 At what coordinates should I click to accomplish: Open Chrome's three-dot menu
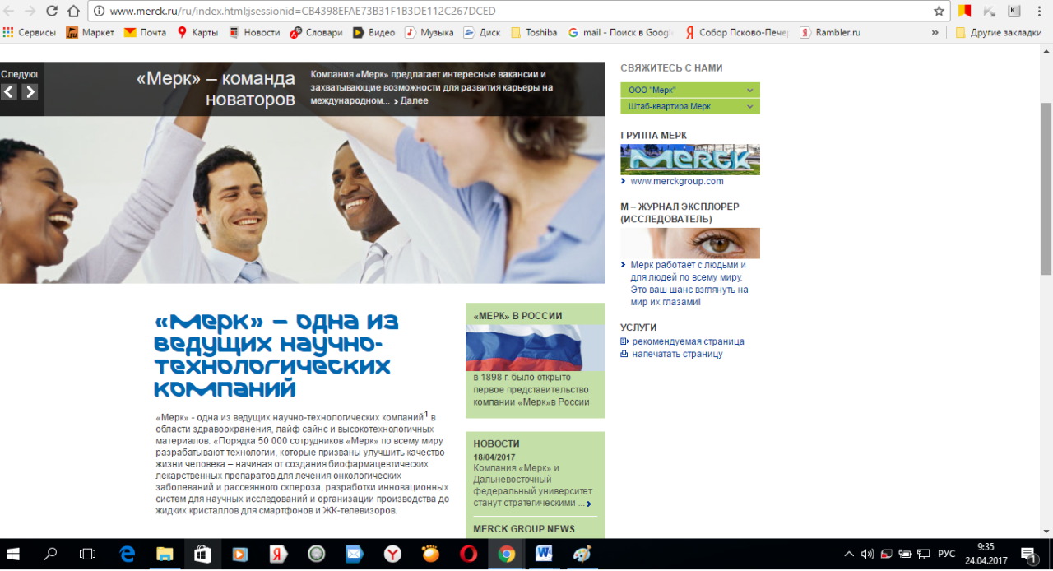tap(1040, 12)
